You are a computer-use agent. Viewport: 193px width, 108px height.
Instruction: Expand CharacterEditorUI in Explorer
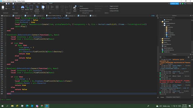(162, 23)
